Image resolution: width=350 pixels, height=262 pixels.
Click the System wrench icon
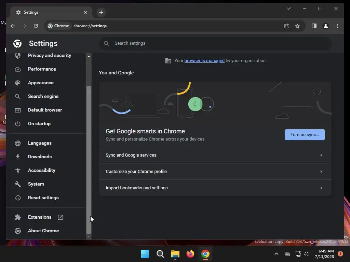[x=18, y=184]
